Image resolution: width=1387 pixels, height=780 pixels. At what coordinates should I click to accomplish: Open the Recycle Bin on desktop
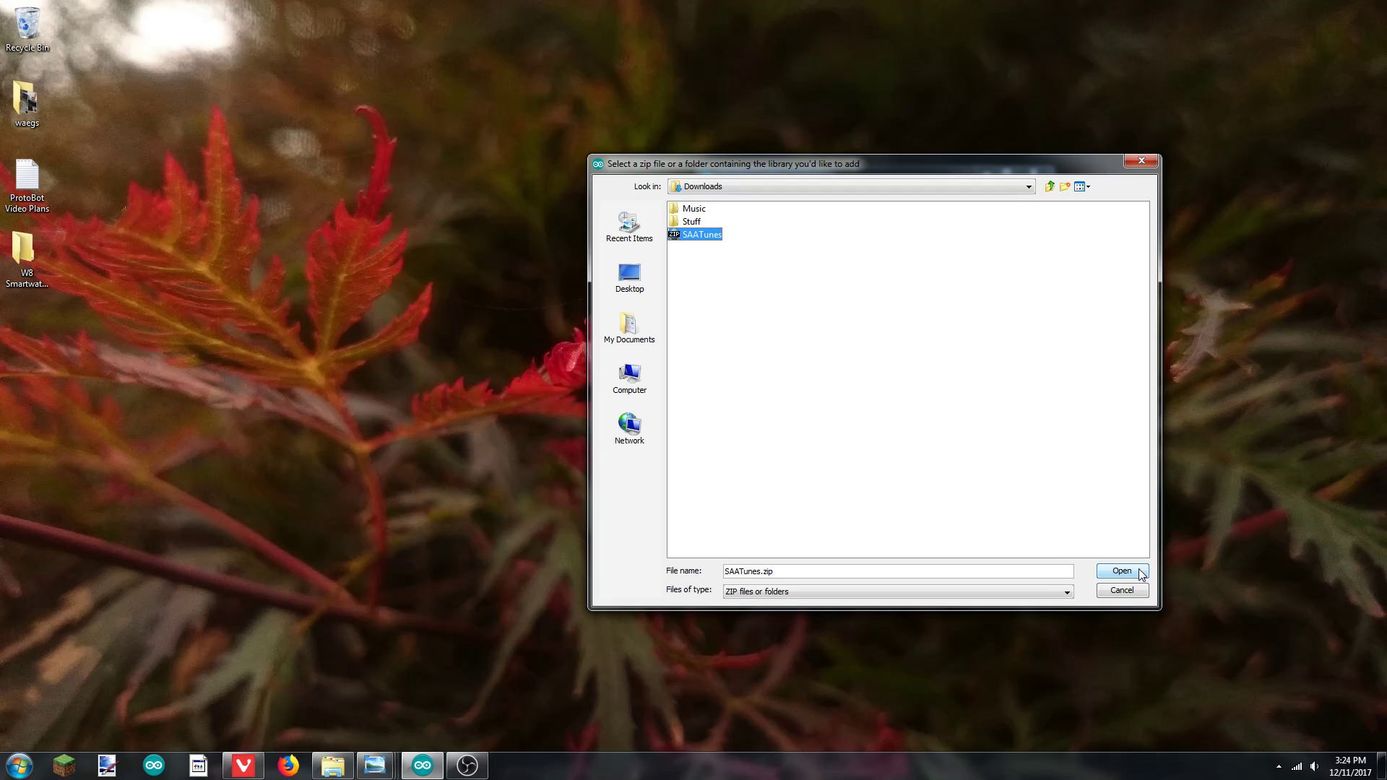[27, 29]
